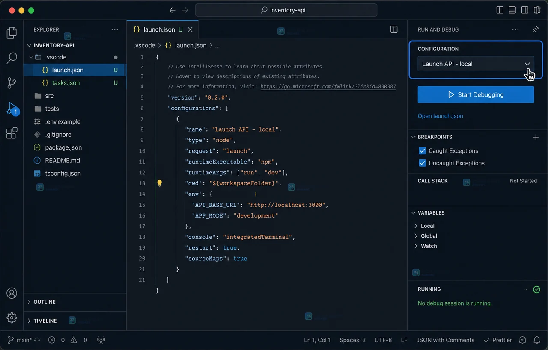Collapse the VARIABLES section

click(414, 213)
